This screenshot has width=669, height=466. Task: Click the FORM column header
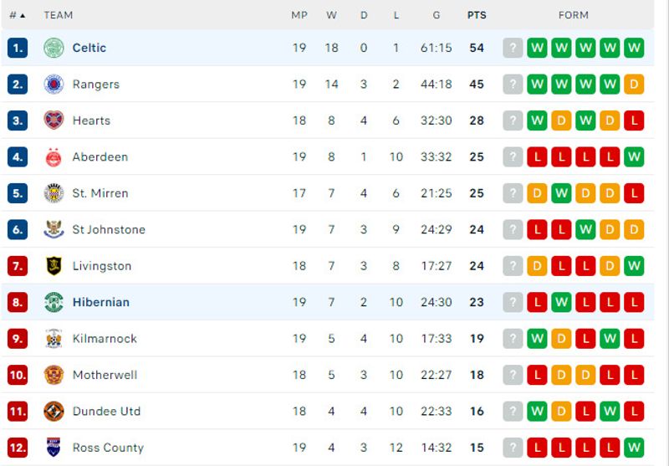pos(574,15)
